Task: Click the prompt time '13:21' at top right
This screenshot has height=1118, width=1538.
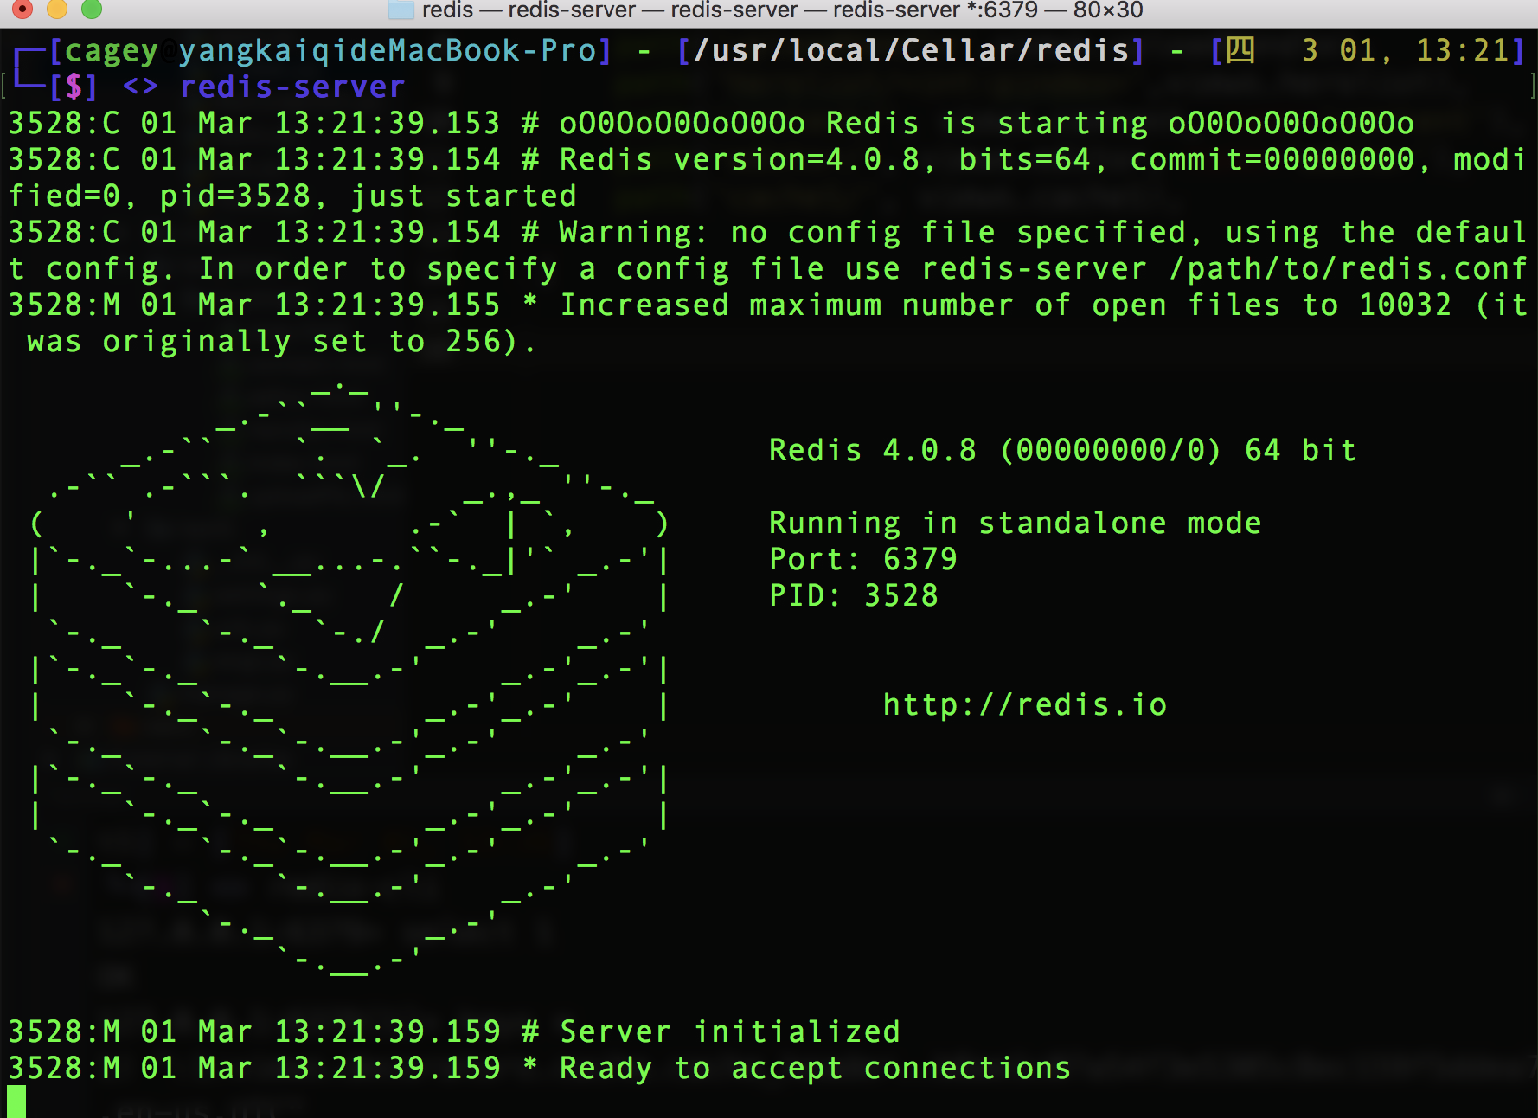Action: click(x=1462, y=50)
